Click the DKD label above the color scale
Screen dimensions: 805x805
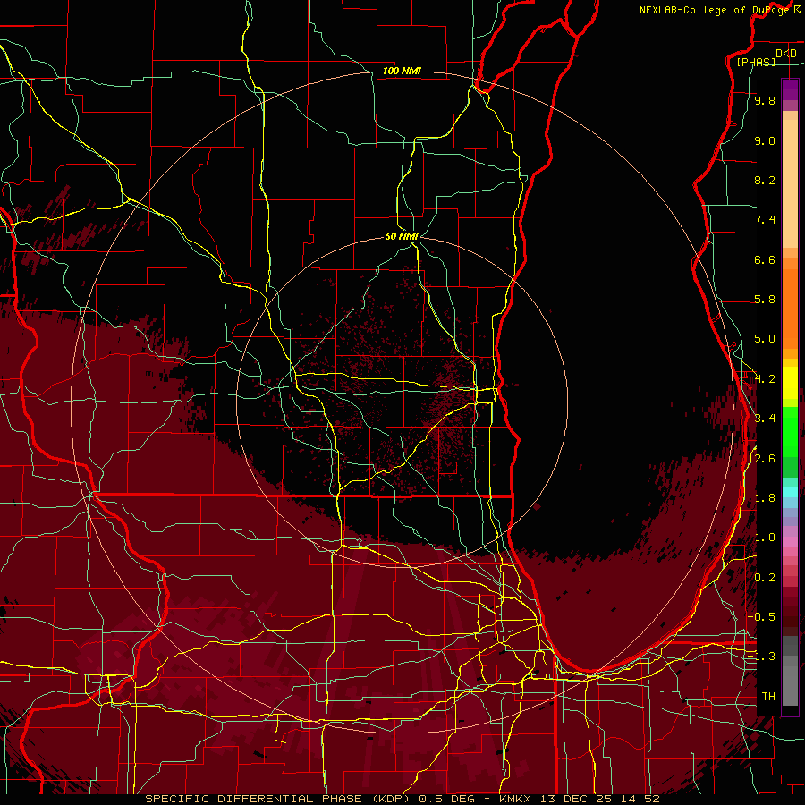coord(786,54)
